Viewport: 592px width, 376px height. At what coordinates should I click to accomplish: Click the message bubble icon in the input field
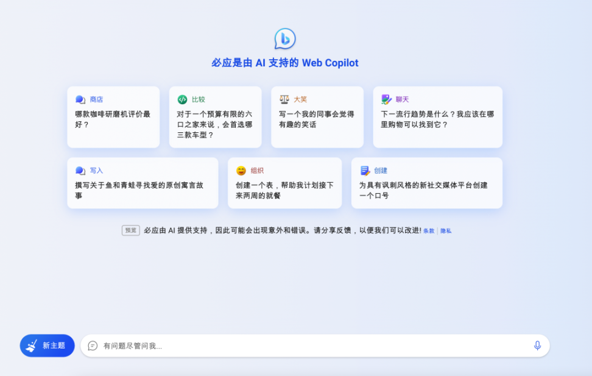pyautogui.click(x=93, y=346)
